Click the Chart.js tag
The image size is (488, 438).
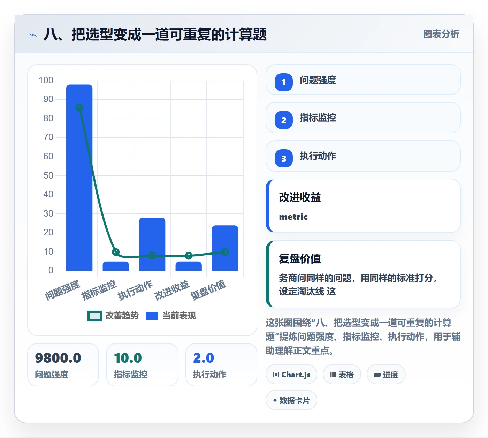[291, 375]
